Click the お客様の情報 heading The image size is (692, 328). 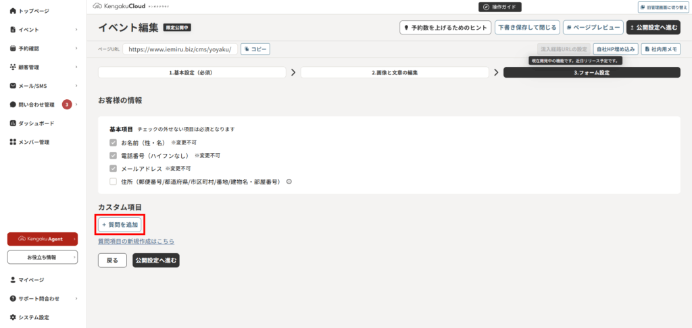[x=120, y=101]
